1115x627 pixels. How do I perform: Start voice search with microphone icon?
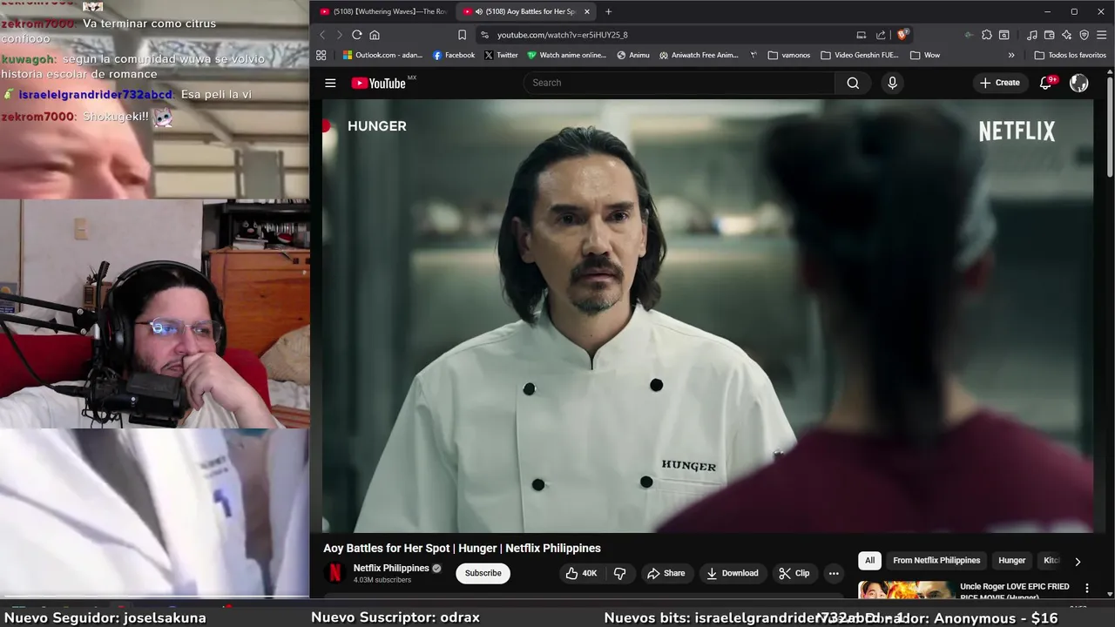(891, 83)
